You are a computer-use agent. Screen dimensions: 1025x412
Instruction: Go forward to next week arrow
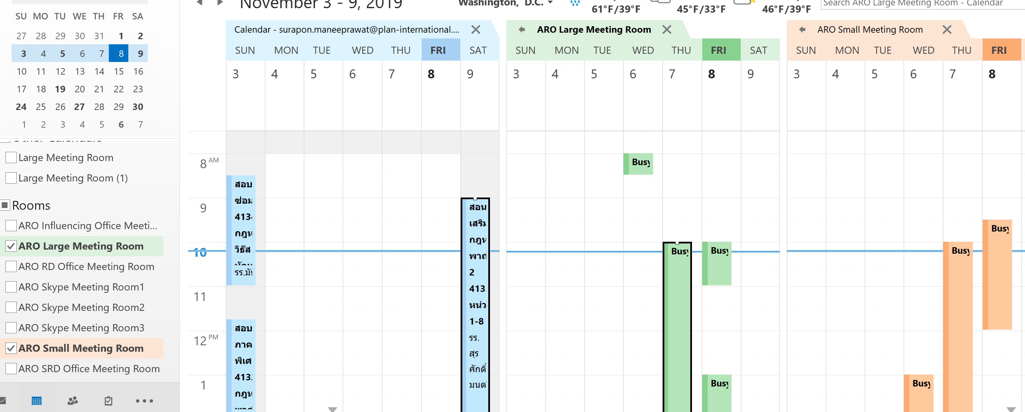pyautogui.click(x=220, y=3)
